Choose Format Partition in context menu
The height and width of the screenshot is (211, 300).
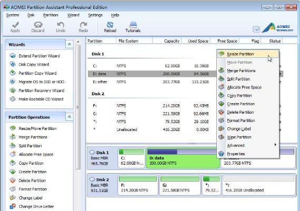pos(248,120)
